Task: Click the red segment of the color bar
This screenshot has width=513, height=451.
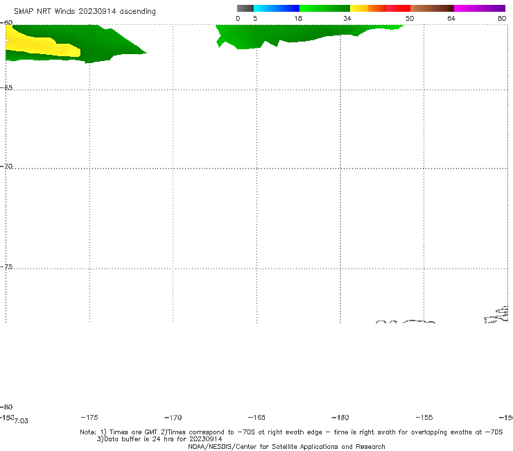Action: [398, 8]
